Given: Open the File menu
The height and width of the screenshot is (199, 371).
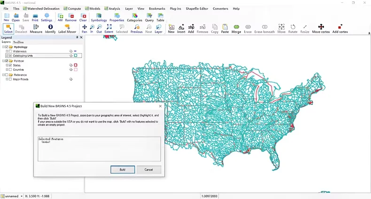Looking at the screenshot, I should click(6, 8).
